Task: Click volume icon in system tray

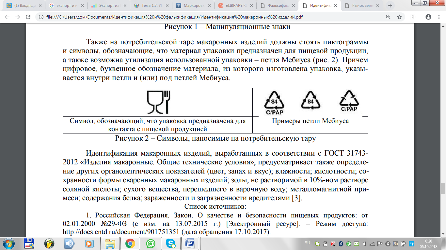Action: [364, 243]
